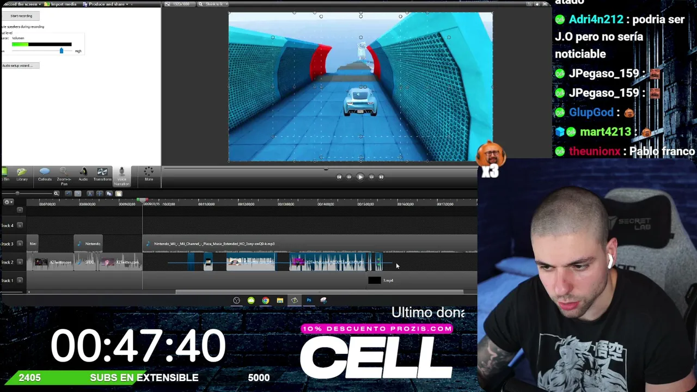Click the Track 2 label
The width and height of the screenshot is (697, 392).
pos(8,262)
